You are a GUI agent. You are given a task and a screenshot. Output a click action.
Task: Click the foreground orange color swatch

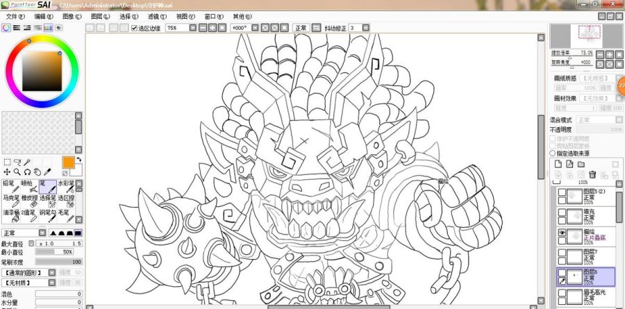point(68,162)
